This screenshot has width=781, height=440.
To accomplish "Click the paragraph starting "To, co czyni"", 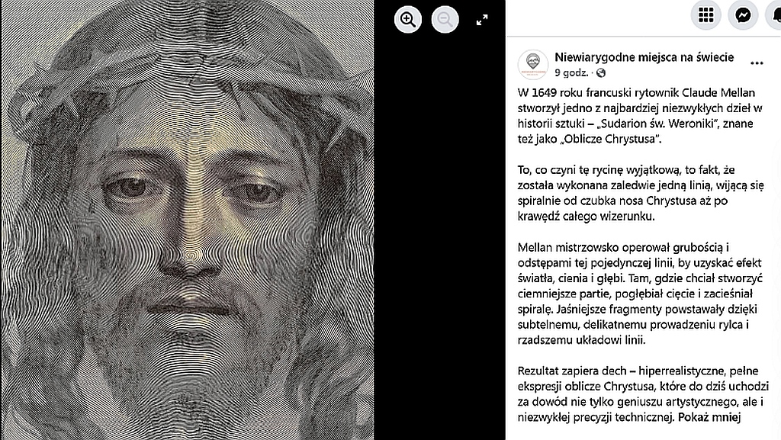I will pos(639,194).
